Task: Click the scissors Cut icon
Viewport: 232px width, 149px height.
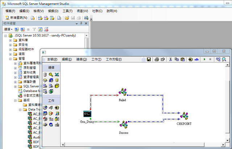Action: pyautogui.click(x=170, y=59)
